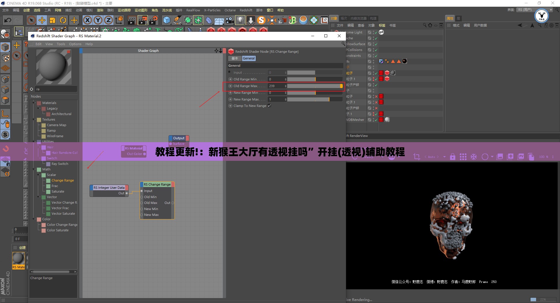
Task: Select the Ramp node in Nodes tree
Action: [51, 131]
